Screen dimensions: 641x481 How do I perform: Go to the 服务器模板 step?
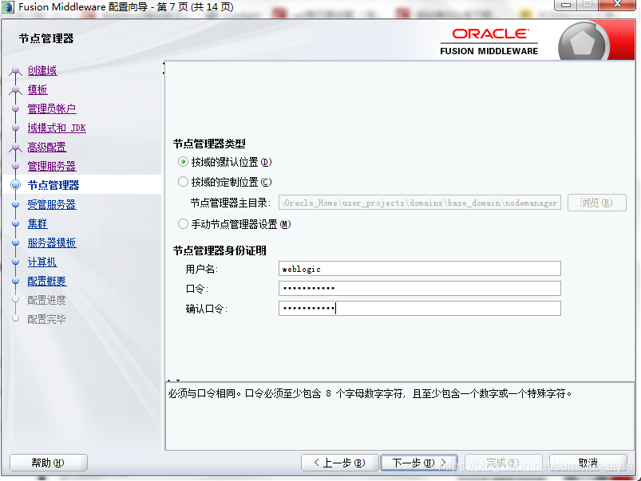tap(52, 242)
